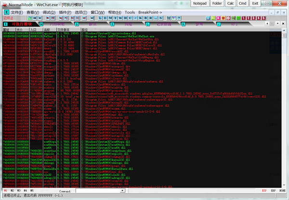The width and height of the screenshot is (289, 200).
Task: Open the 插件(P) menu
Action: [65, 12]
